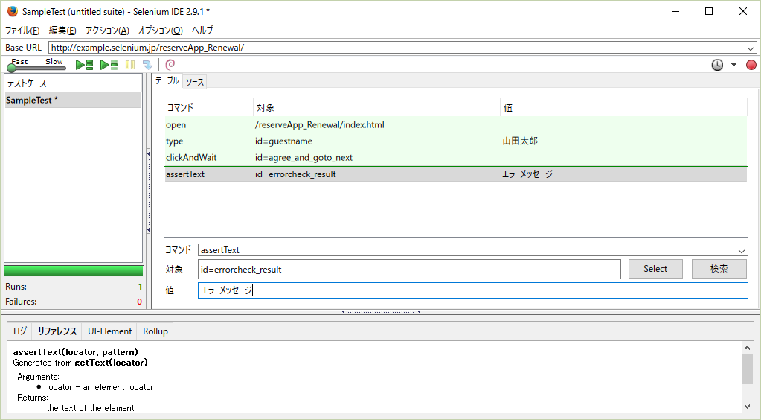Minimize the Selenium IDE window
Viewport: 761px width, 420px height.
pyautogui.click(x=675, y=11)
